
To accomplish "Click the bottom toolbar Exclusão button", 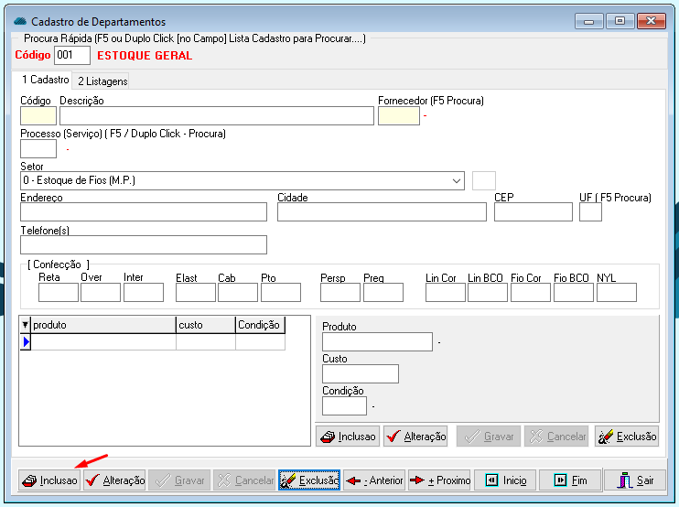I will coord(309,480).
